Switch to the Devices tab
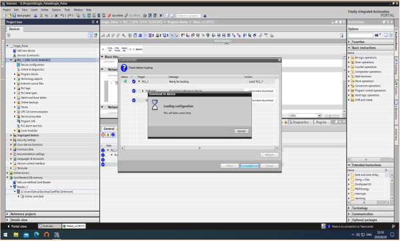This screenshot has height=241, width=400. point(14,29)
